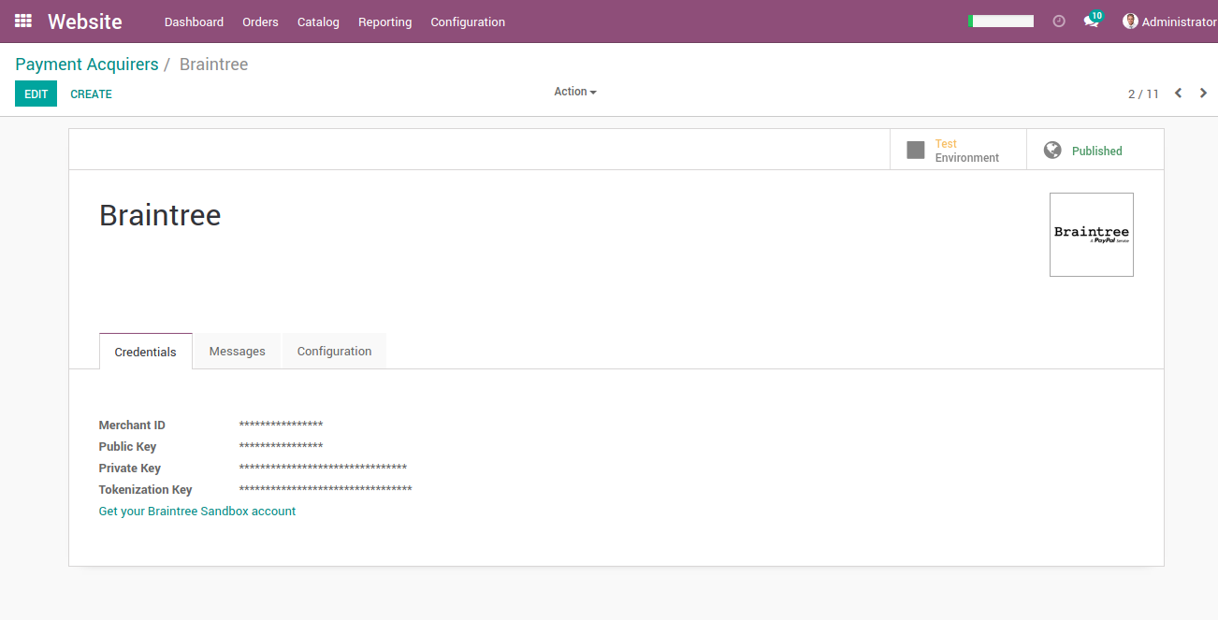Click the masked Merchant ID value
The width and height of the screenshot is (1218, 620).
pos(282,425)
